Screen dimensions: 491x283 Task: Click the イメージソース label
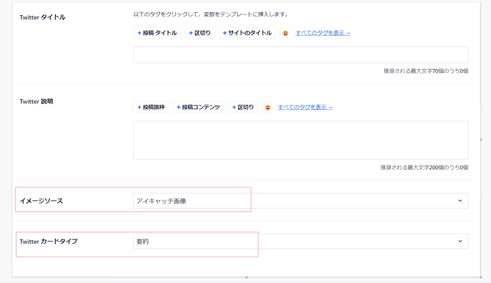(41, 201)
